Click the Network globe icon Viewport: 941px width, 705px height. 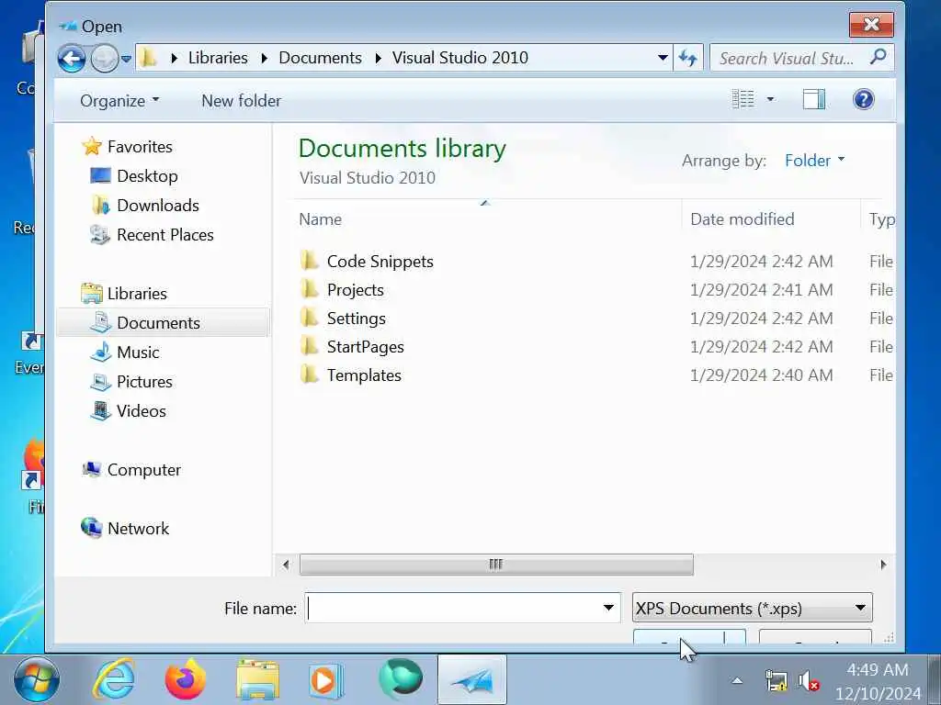point(91,528)
